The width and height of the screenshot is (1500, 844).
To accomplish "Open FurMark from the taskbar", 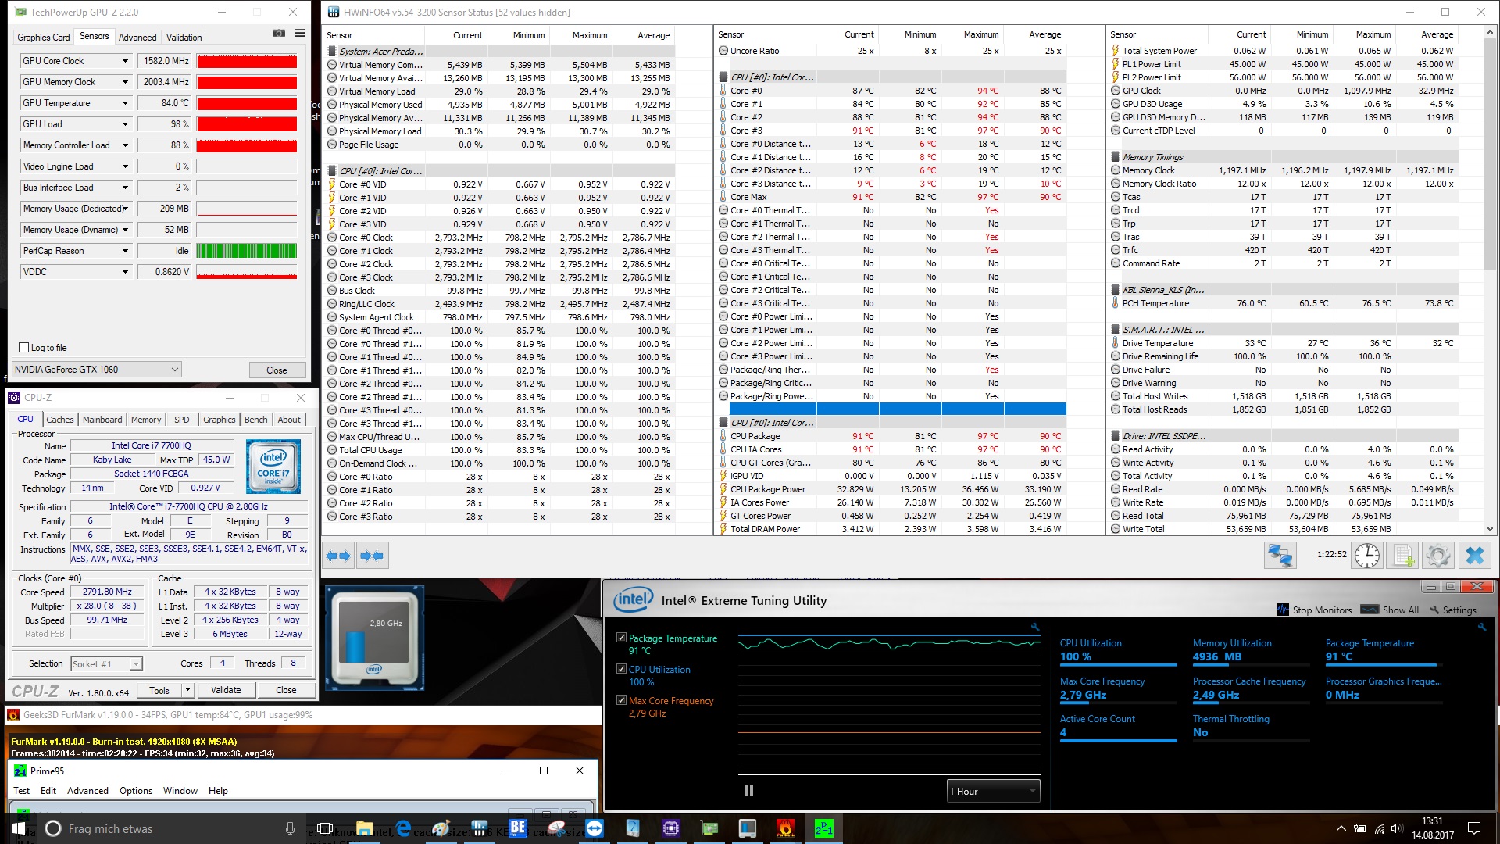I will 786,828.
